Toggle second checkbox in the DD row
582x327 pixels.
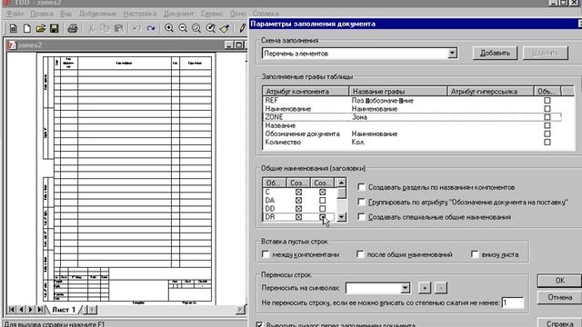(322, 209)
